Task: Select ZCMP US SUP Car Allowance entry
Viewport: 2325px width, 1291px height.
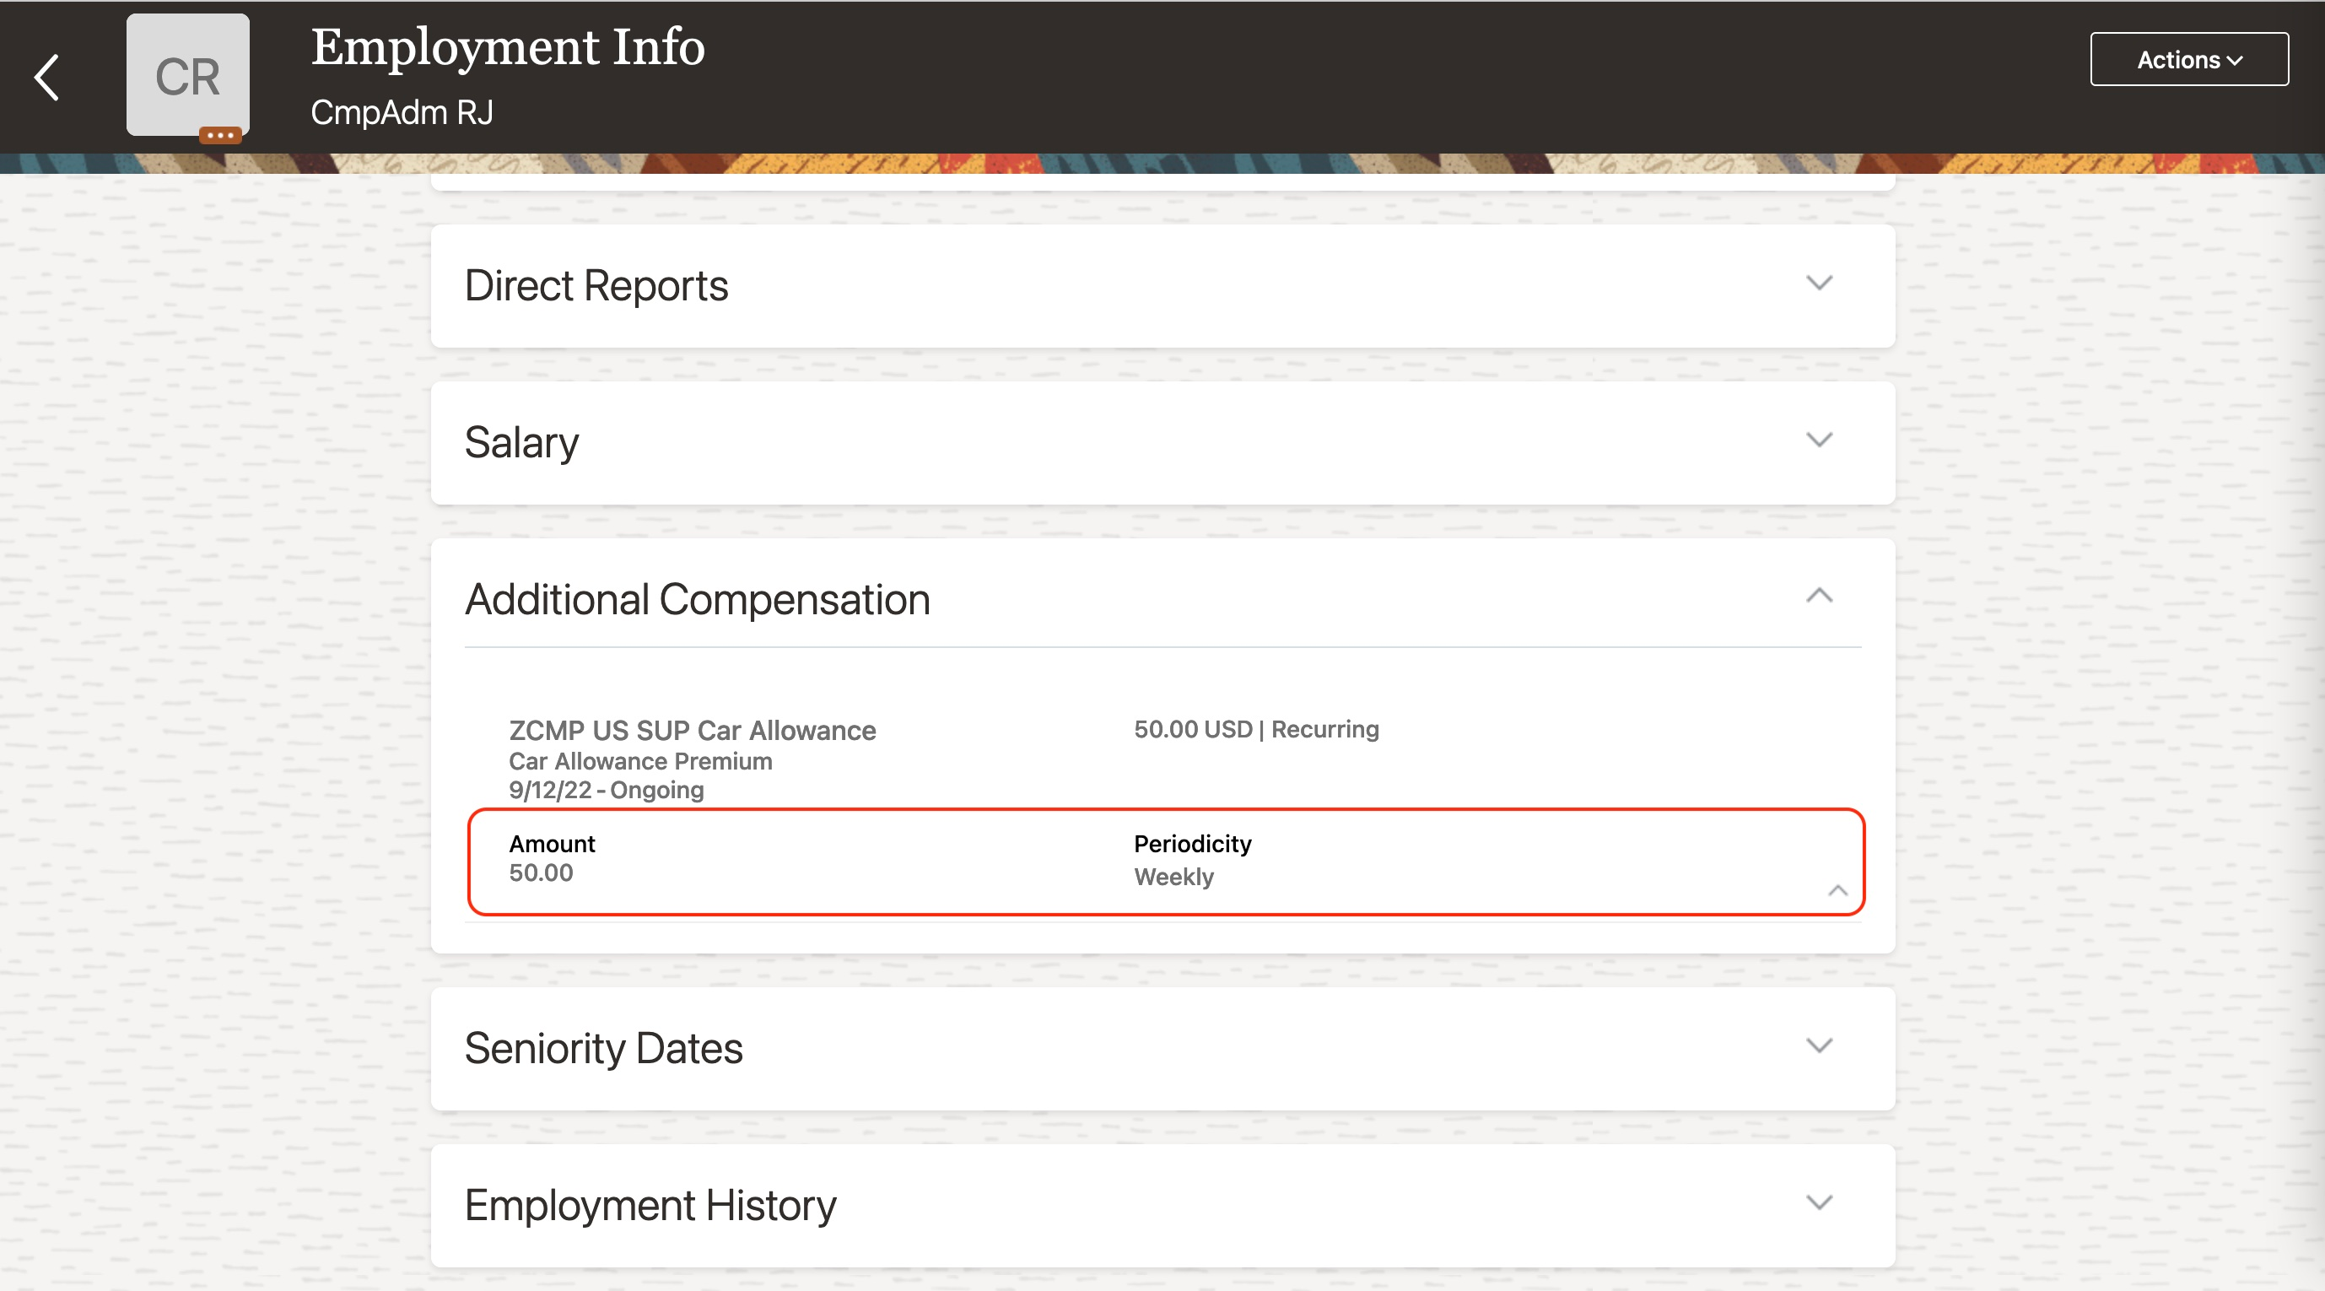Action: pos(693,731)
